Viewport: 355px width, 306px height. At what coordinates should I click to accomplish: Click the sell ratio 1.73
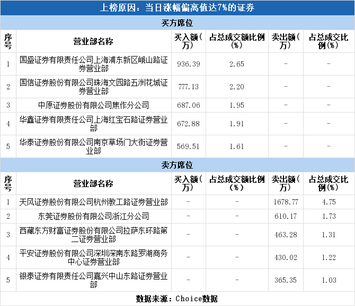pos(329,216)
